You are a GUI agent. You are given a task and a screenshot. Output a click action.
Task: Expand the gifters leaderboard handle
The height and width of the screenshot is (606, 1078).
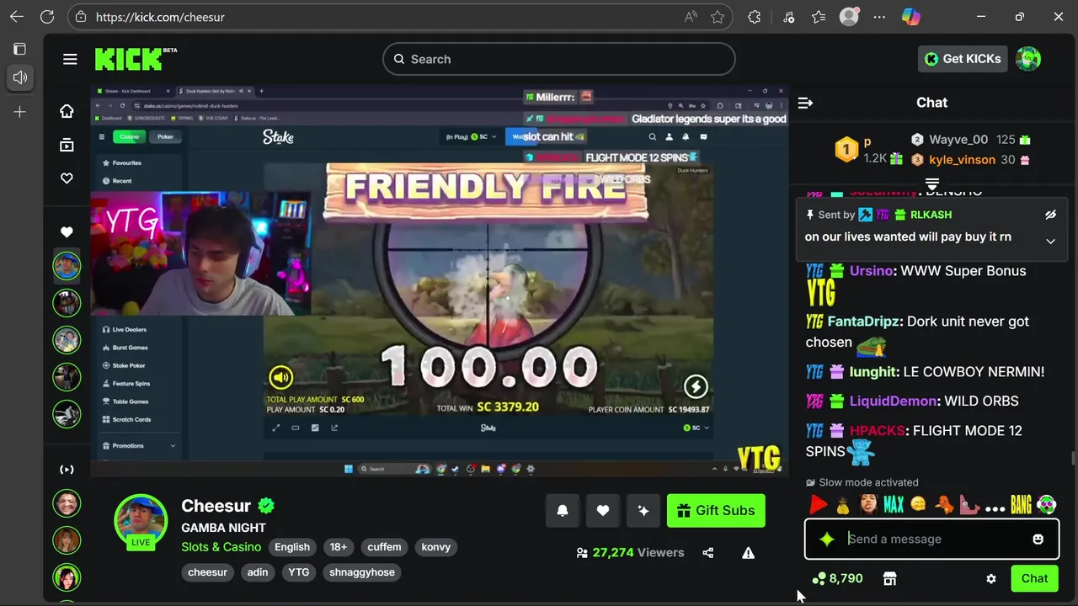[932, 183]
